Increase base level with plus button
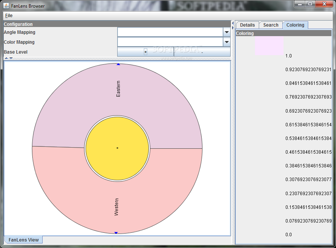This screenshot has width=336, height=248. click(145, 52)
